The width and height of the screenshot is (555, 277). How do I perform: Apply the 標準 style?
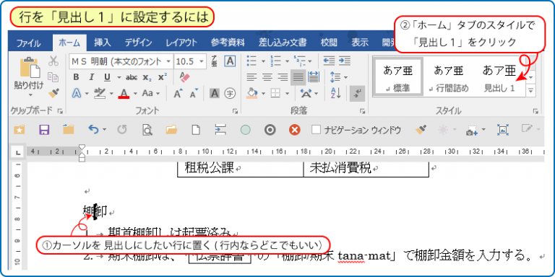click(x=398, y=77)
